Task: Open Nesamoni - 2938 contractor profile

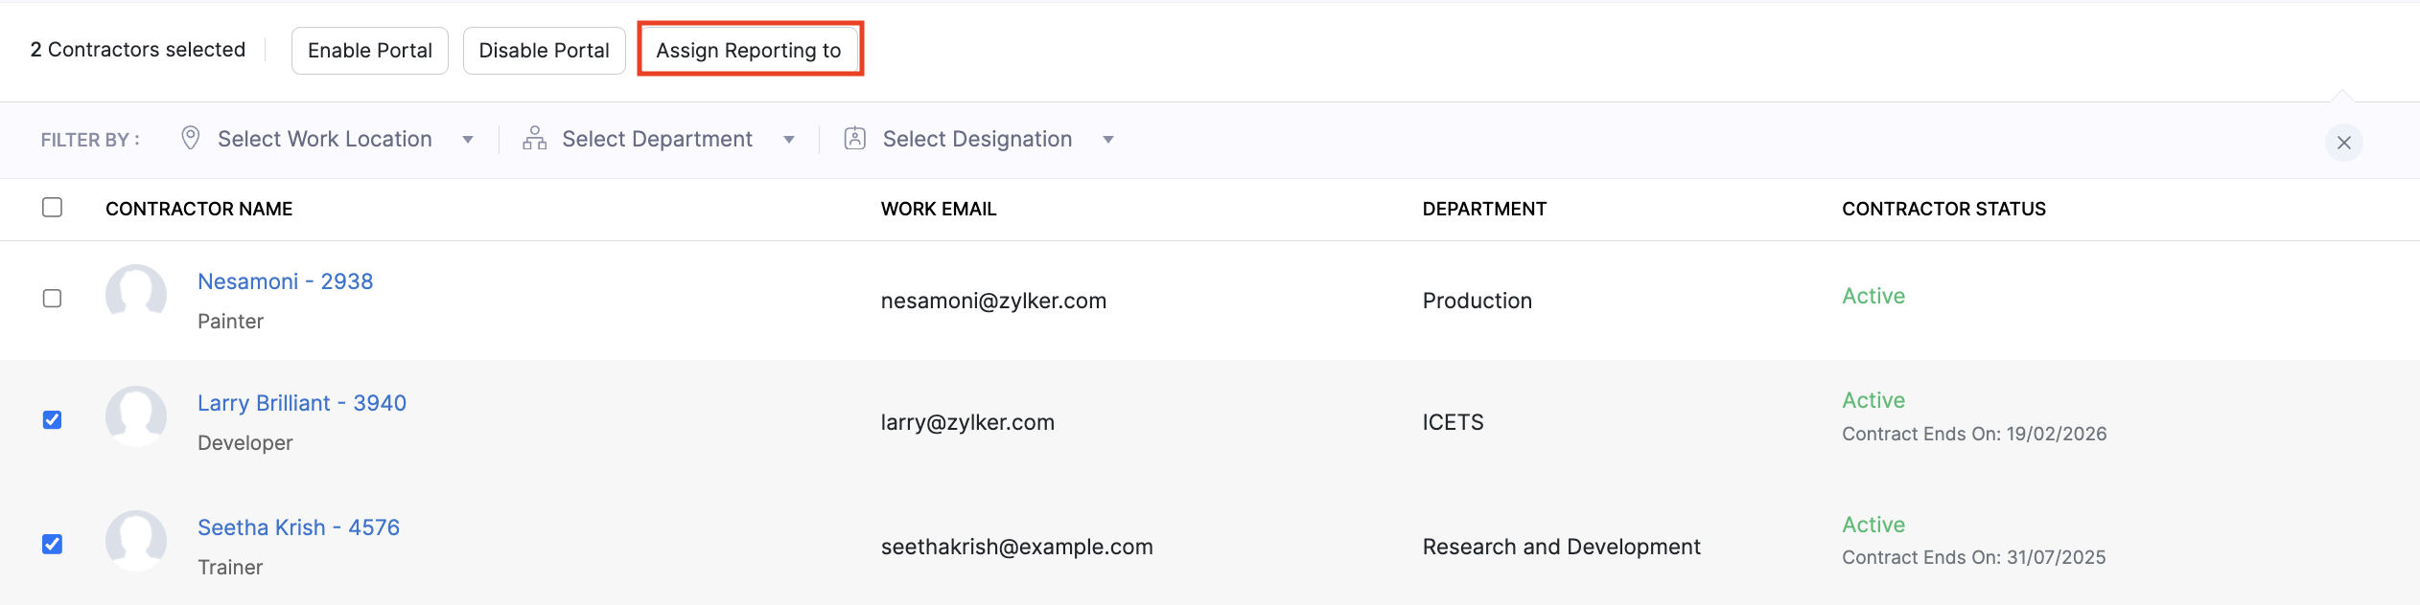Action: pos(285,280)
